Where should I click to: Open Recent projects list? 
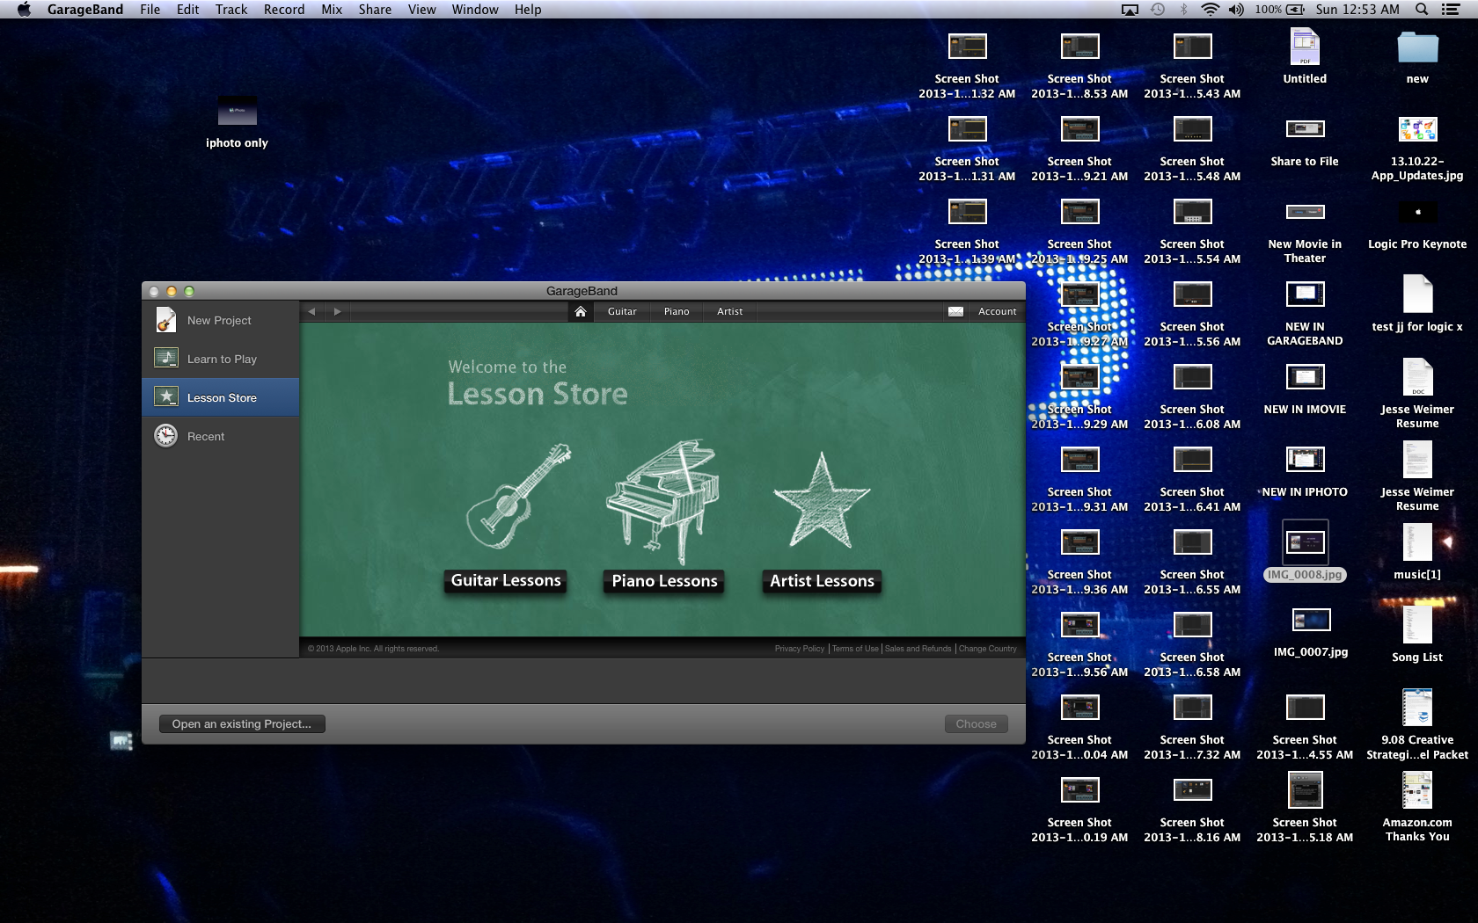coord(220,436)
